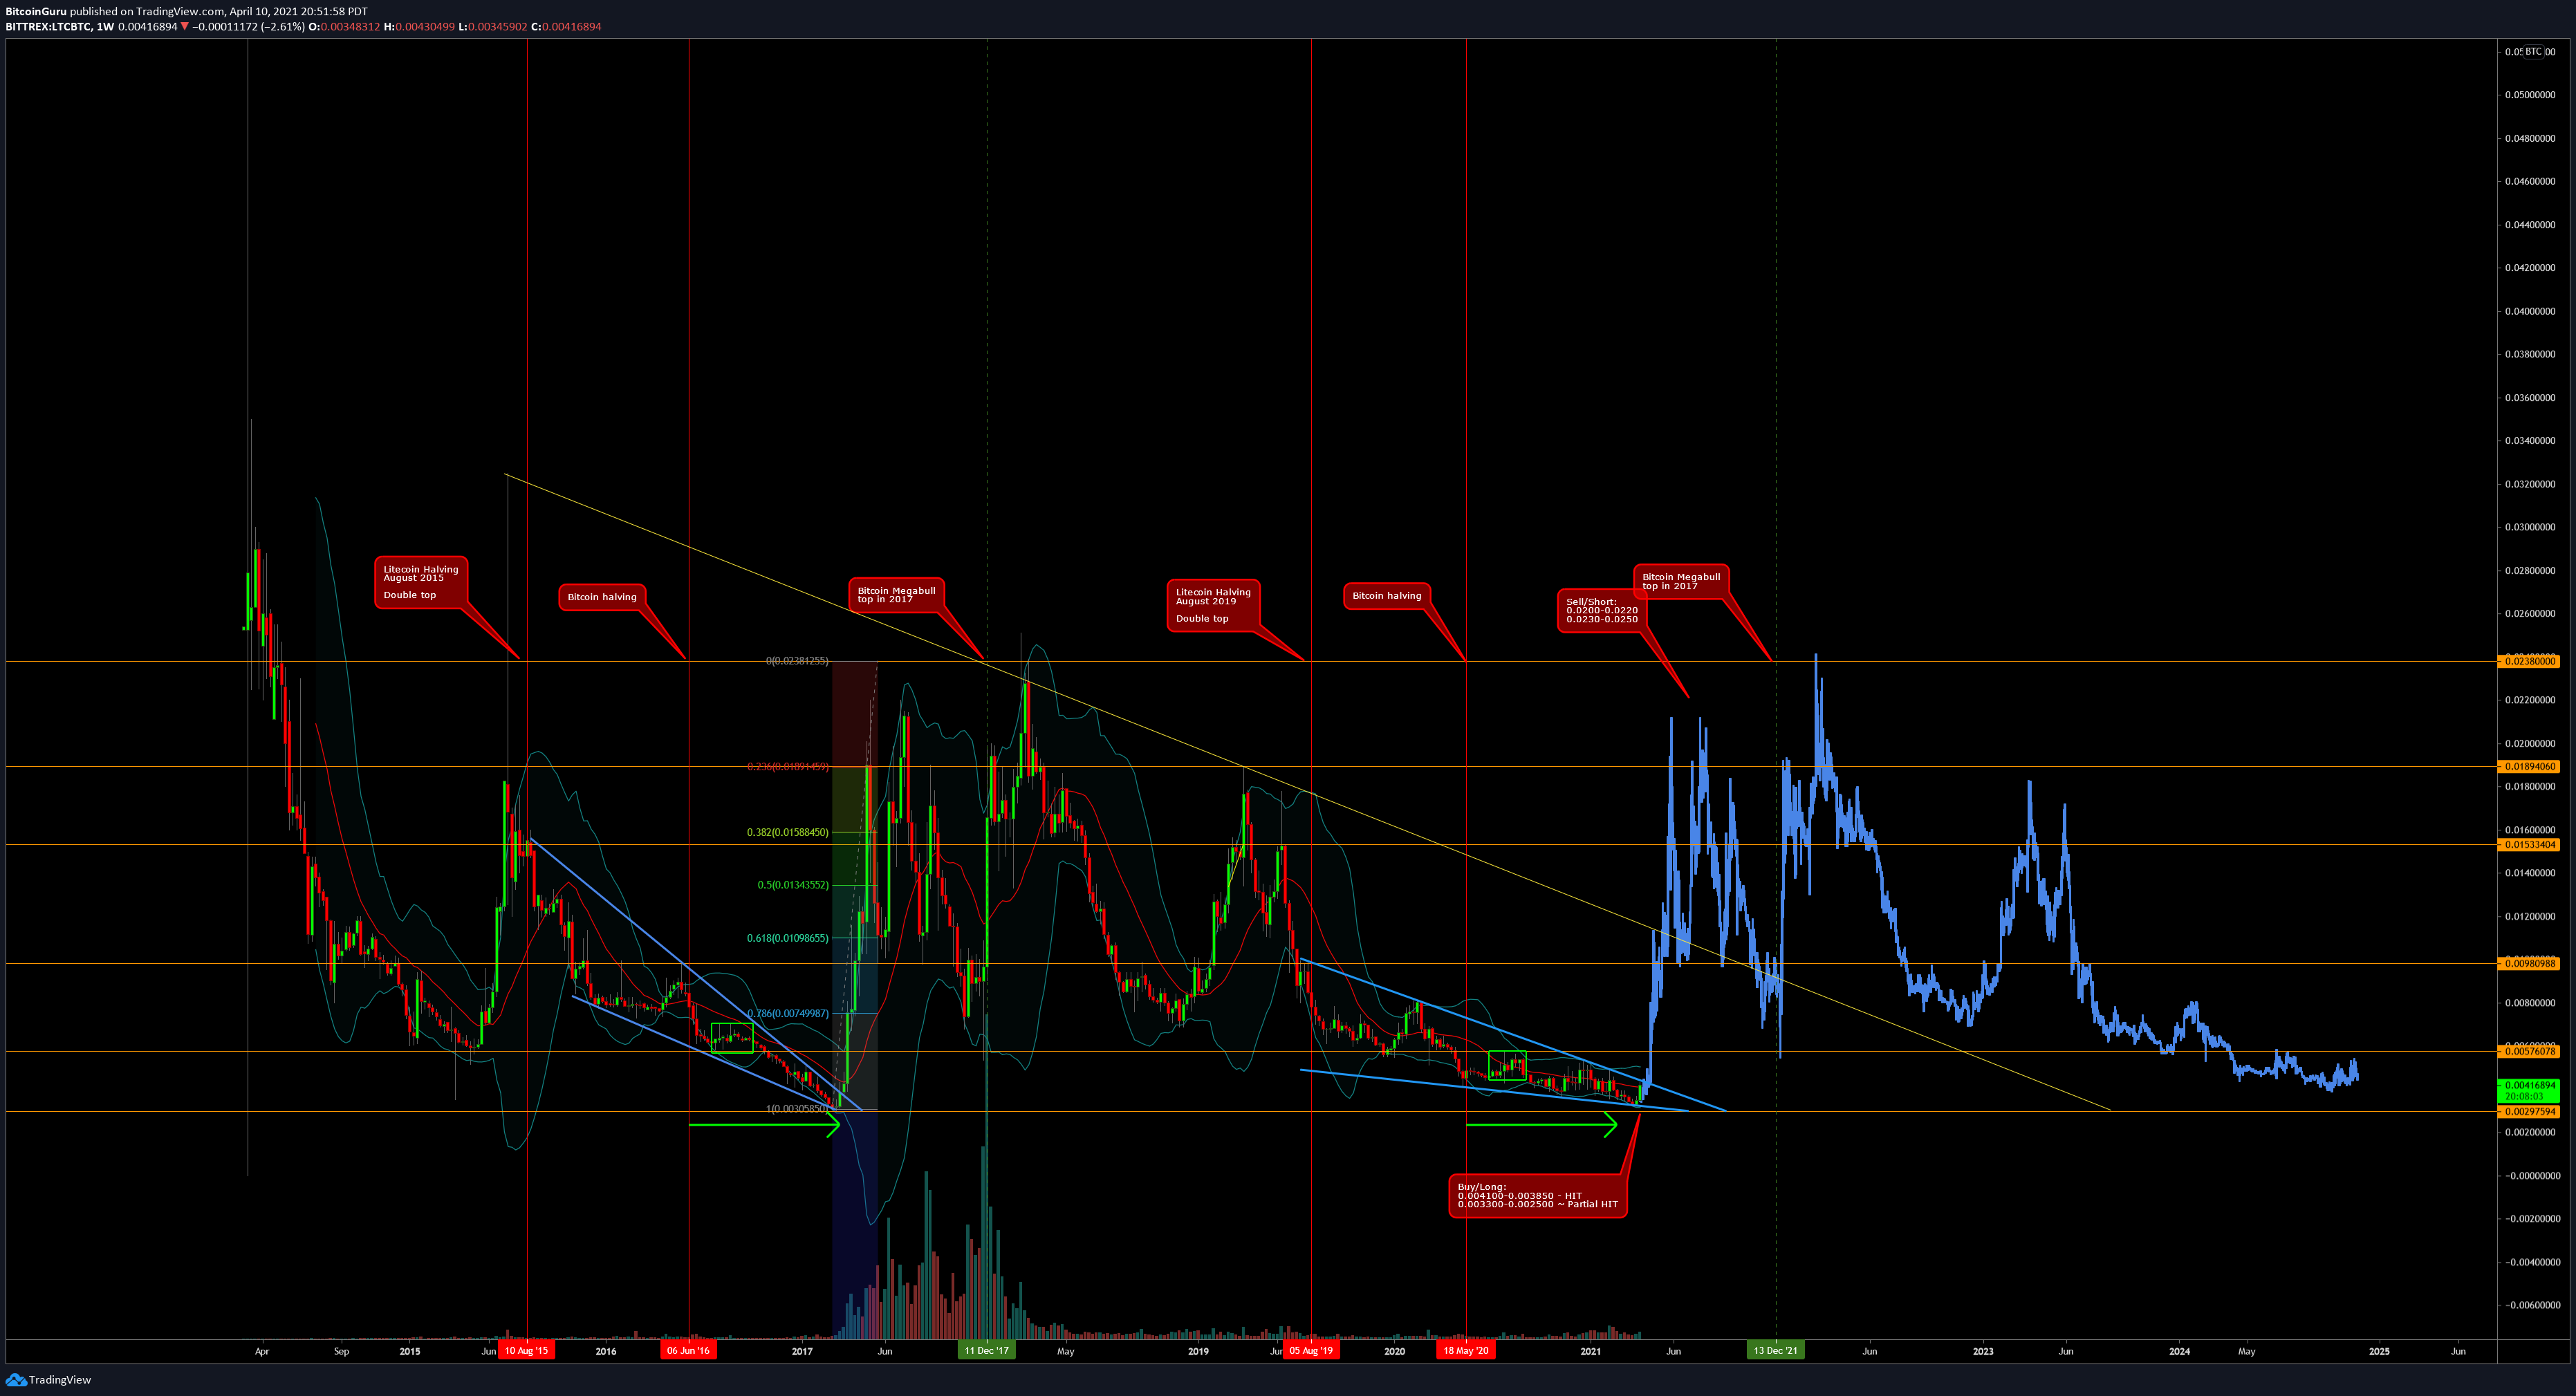
Task: Select the close value C:0.00416894
Action: point(566,27)
